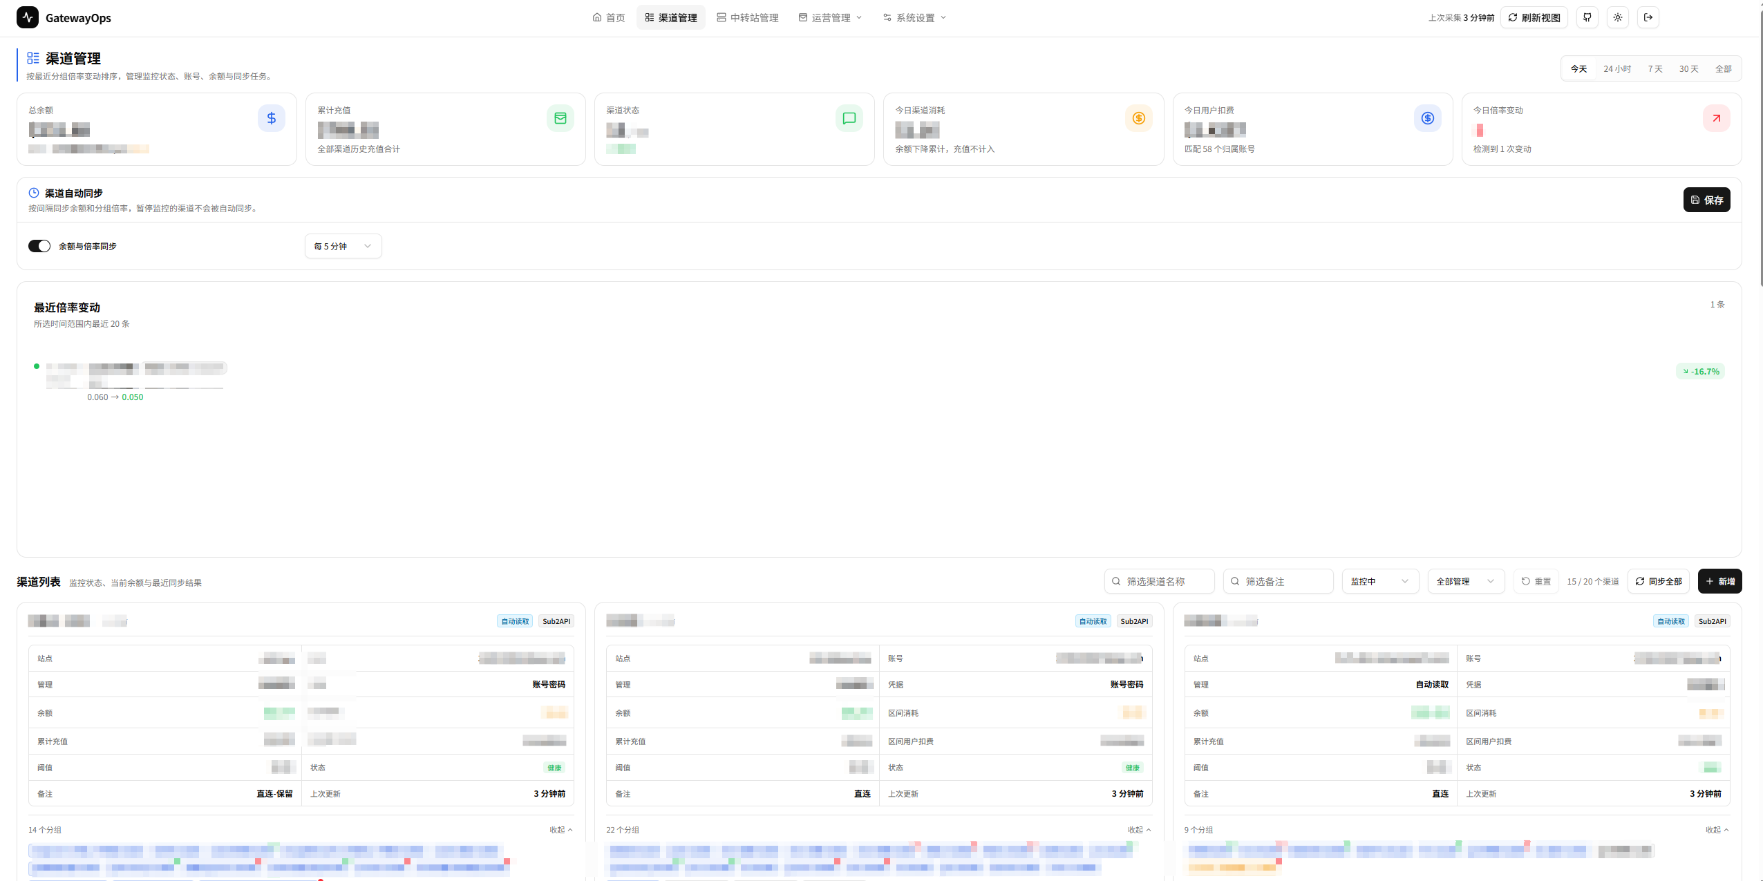Click the GatewayOps logo icon
The height and width of the screenshot is (881, 1763).
click(28, 17)
